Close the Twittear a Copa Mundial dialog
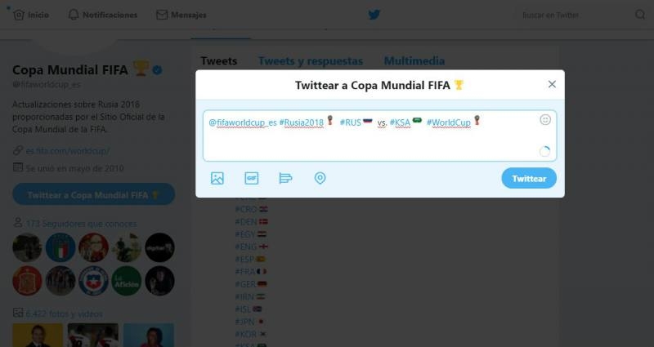This screenshot has height=347, width=654. tap(552, 84)
